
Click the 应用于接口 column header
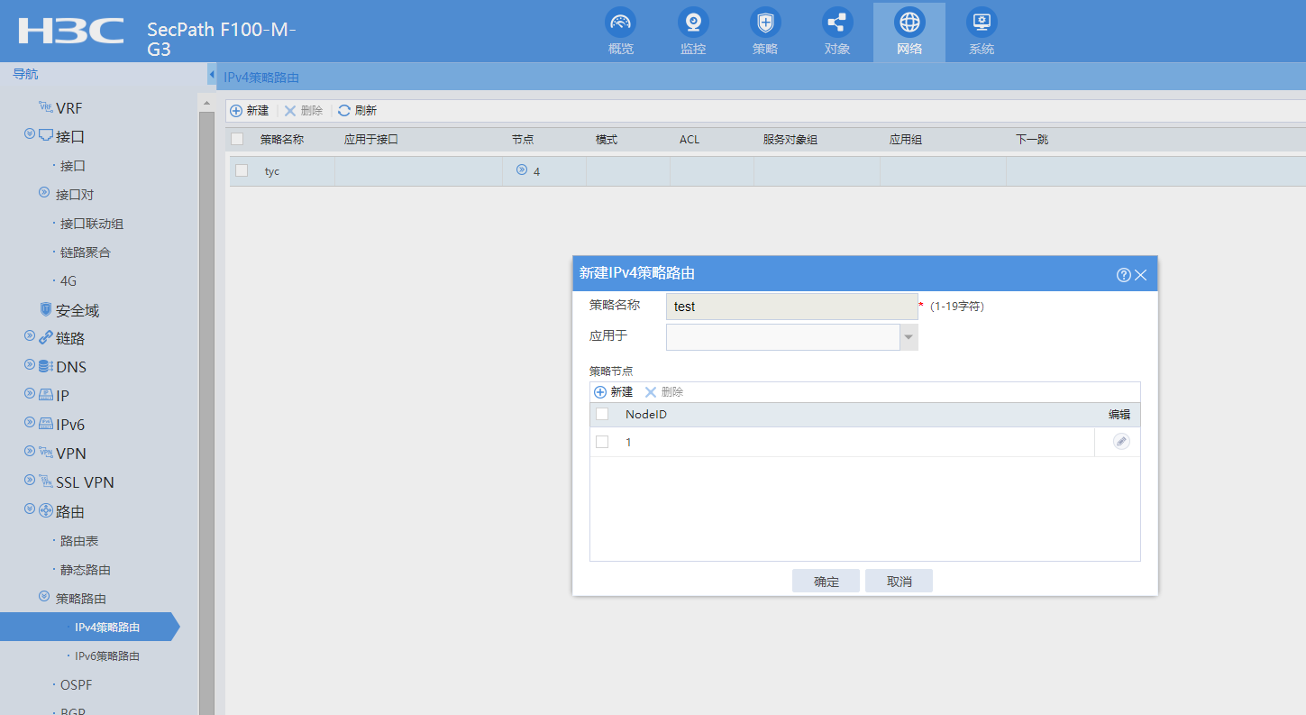(371, 140)
